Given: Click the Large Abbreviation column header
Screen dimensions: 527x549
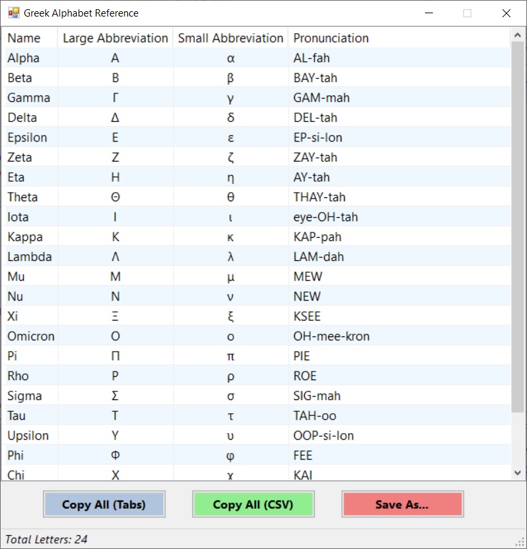Looking at the screenshot, I should coord(115,38).
